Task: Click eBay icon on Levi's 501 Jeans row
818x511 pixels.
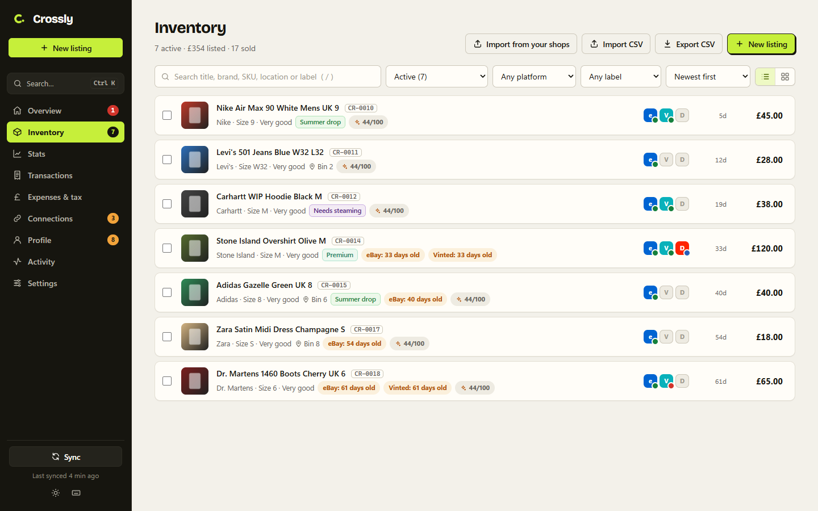Action: (x=650, y=160)
